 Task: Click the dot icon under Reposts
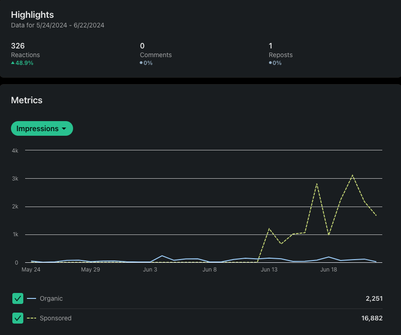tap(270, 63)
